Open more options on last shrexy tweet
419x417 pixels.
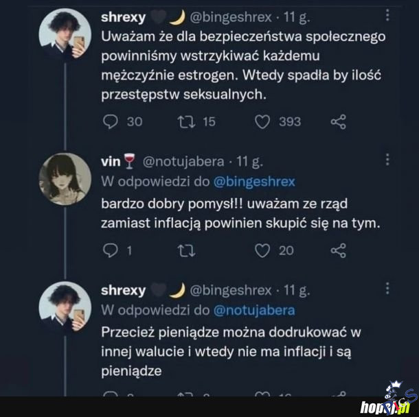[x=387, y=289]
